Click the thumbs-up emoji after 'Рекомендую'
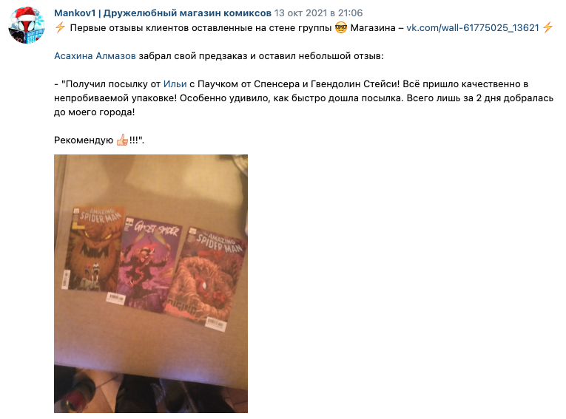The image size is (566, 419). [122, 140]
